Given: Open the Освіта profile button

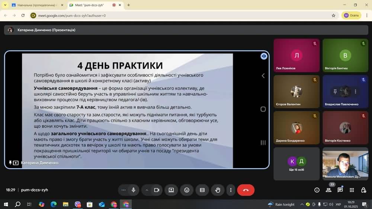Looking at the screenshot, I should 351,15.
